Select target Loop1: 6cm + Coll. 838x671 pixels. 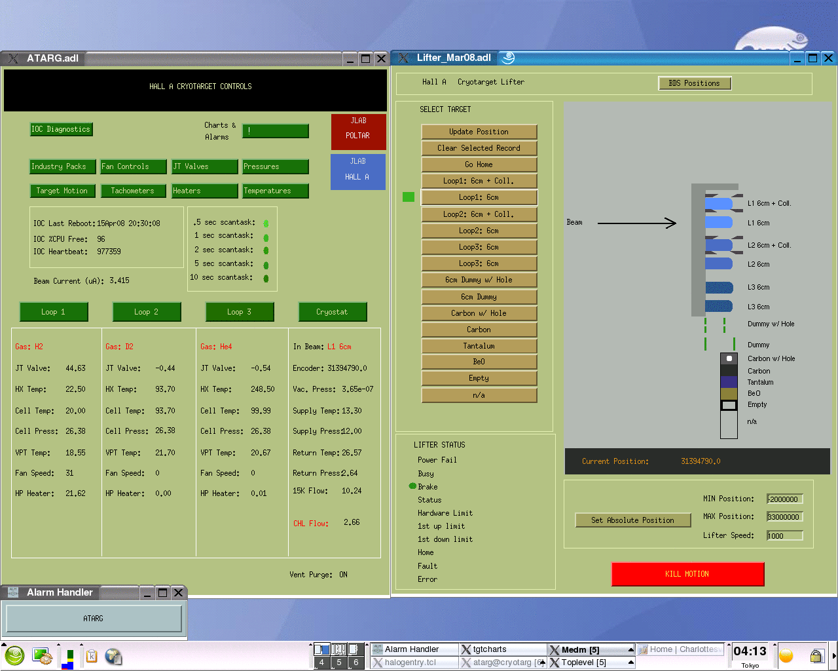click(479, 181)
